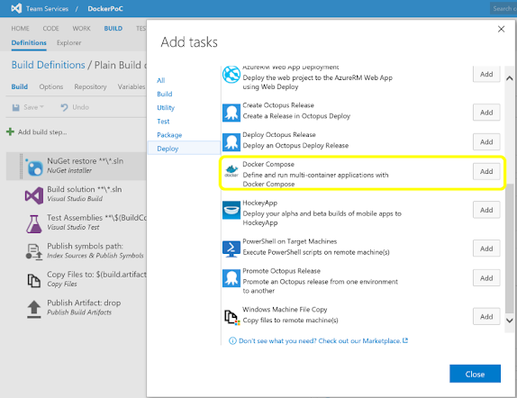Viewport: 517px width, 398px height.
Task: Click the Promote Octopus Release icon
Action: (x=231, y=278)
